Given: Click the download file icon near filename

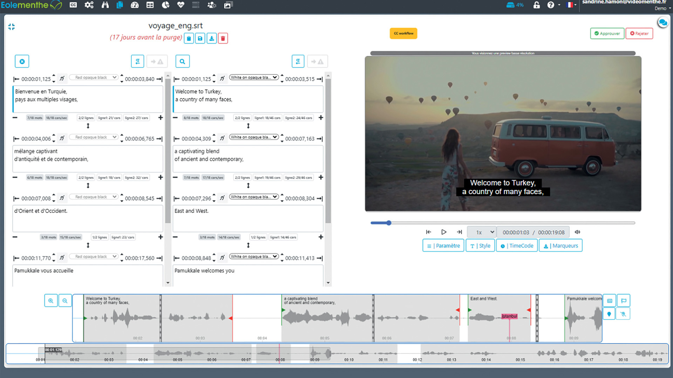Looking at the screenshot, I should pos(212,38).
